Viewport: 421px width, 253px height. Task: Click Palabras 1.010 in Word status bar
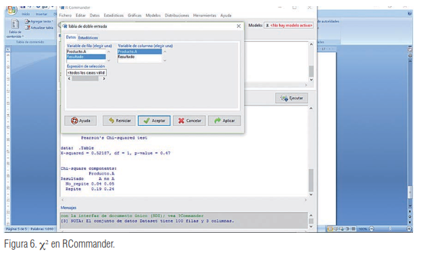tap(42, 229)
